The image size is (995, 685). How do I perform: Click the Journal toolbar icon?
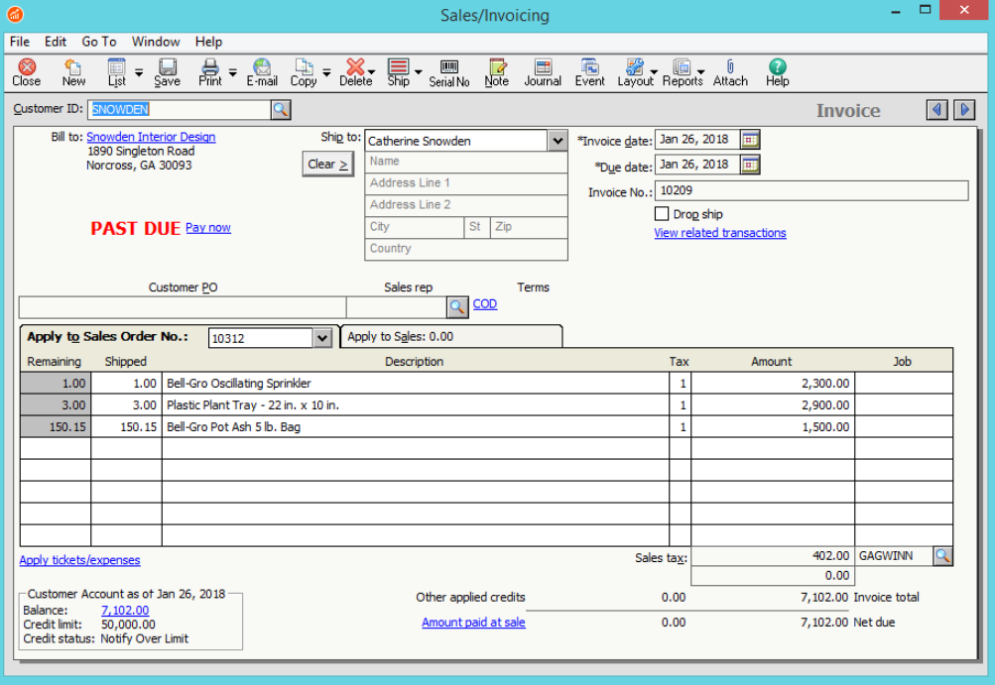(x=543, y=72)
